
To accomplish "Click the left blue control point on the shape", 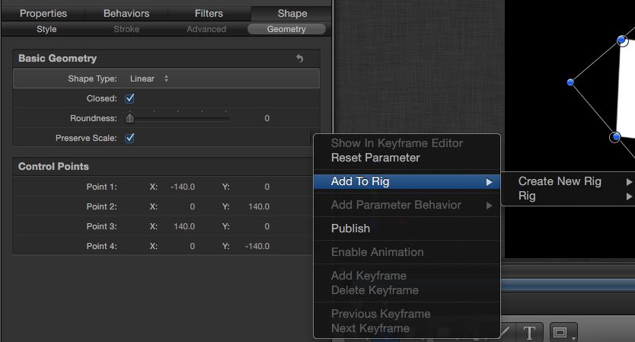I will coord(570,82).
